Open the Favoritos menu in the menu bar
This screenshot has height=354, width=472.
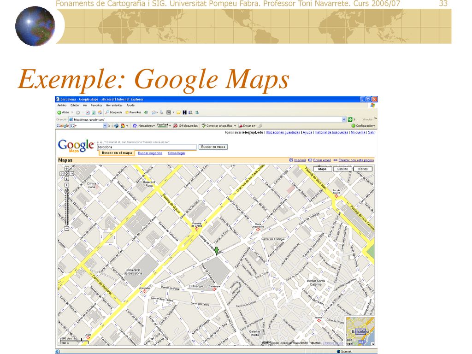pos(97,106)
